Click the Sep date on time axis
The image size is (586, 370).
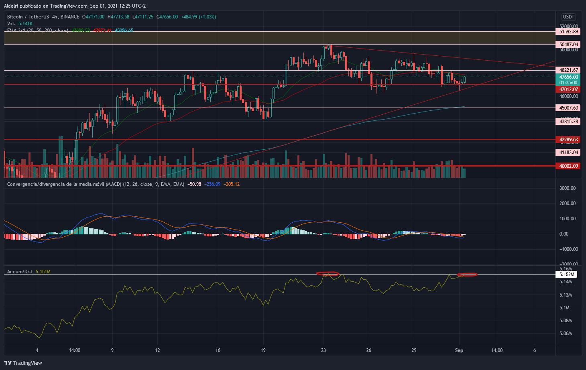click(x=459, y=350)
